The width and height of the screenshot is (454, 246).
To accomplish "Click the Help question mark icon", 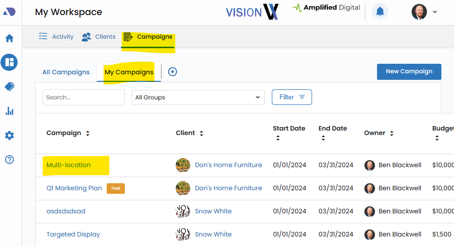I will [x=10, y=160].
